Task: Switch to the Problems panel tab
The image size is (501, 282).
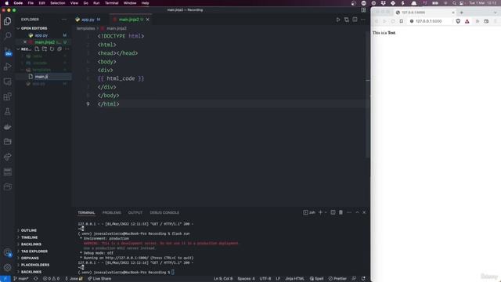Action: tap(111, 212)
